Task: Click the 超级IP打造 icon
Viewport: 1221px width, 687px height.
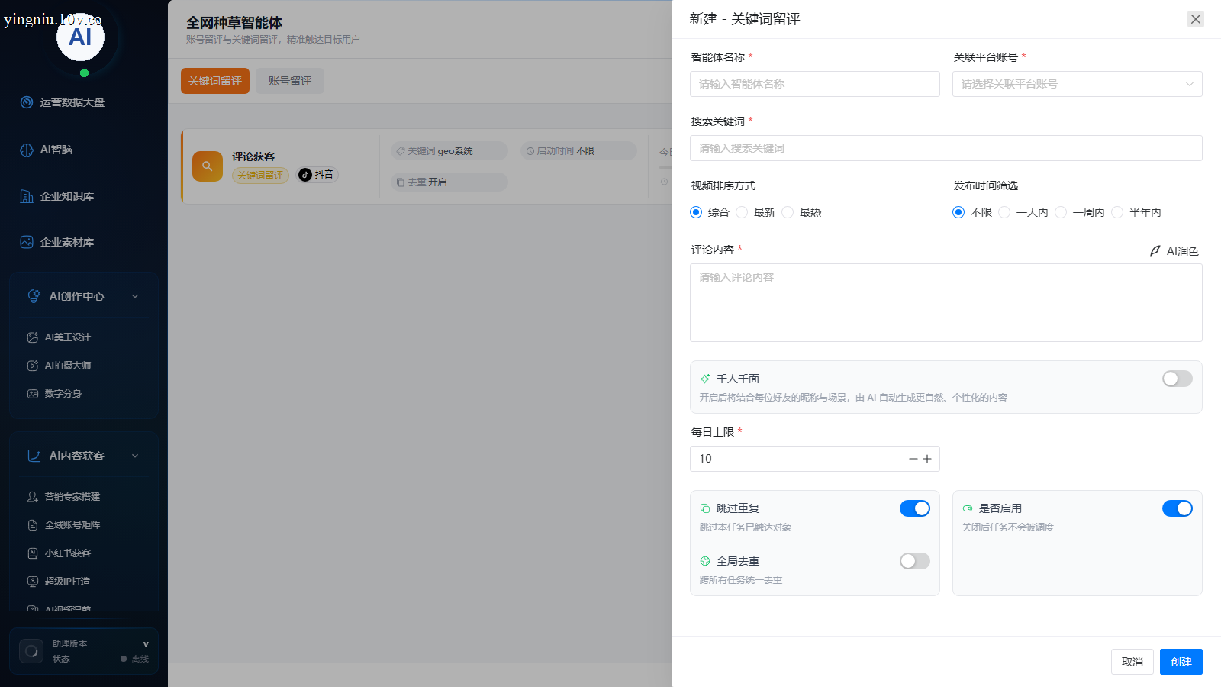Action: coord(33,582)
